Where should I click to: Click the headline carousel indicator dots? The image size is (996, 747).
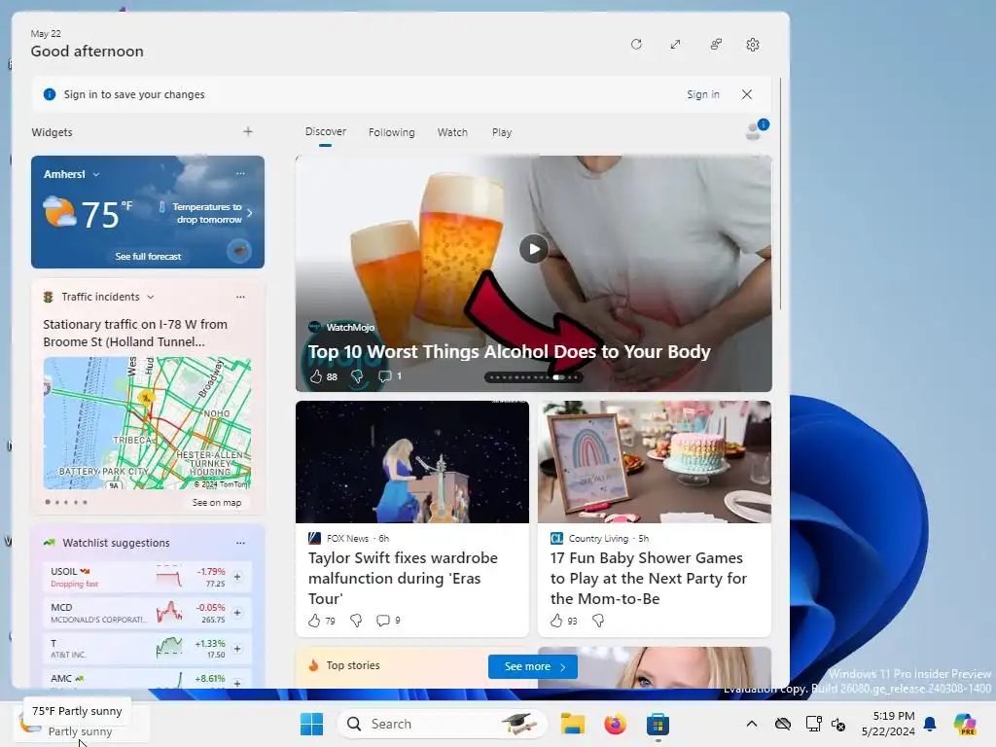coord(534,377)
